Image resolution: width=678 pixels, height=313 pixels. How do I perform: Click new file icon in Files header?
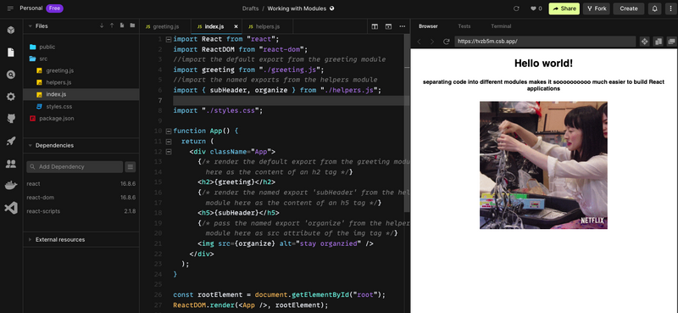pyautogui.click(x=122, y=26)
